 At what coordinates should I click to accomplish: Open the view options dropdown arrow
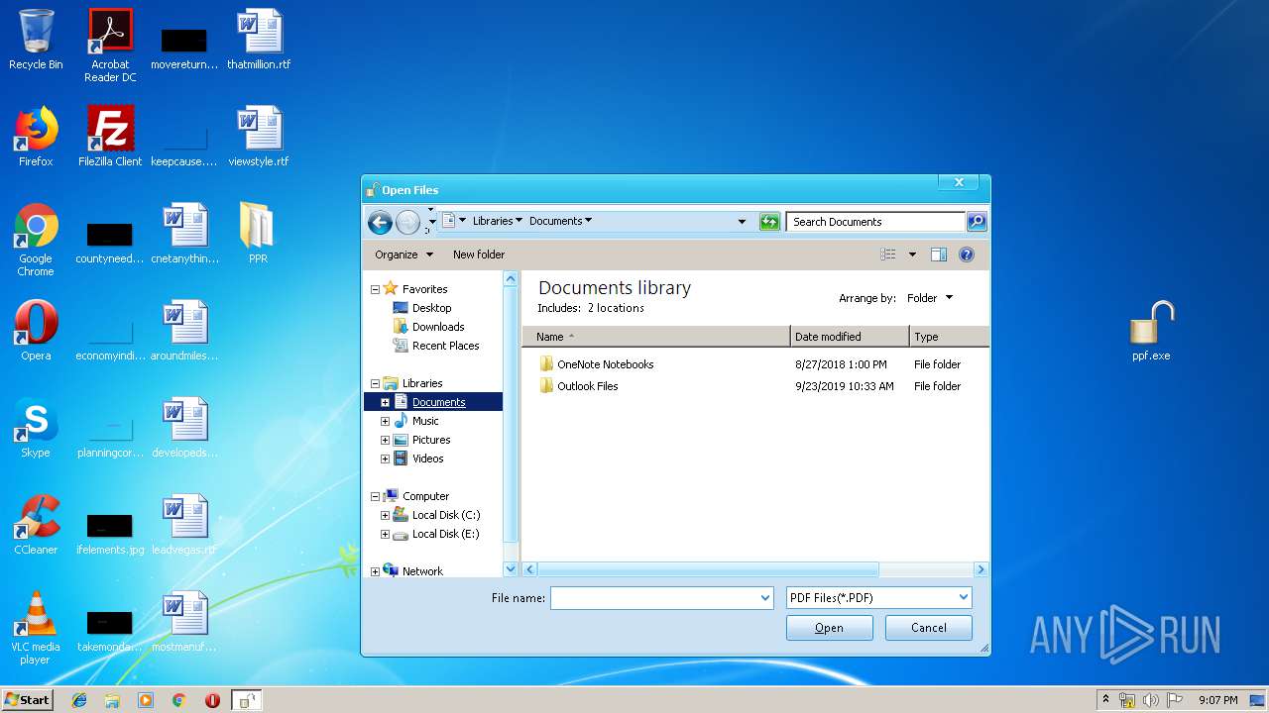(912, 255)
